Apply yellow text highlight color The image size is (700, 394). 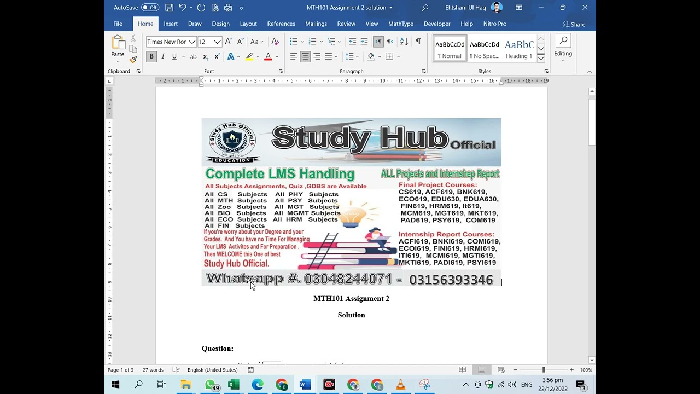[249, 57]
